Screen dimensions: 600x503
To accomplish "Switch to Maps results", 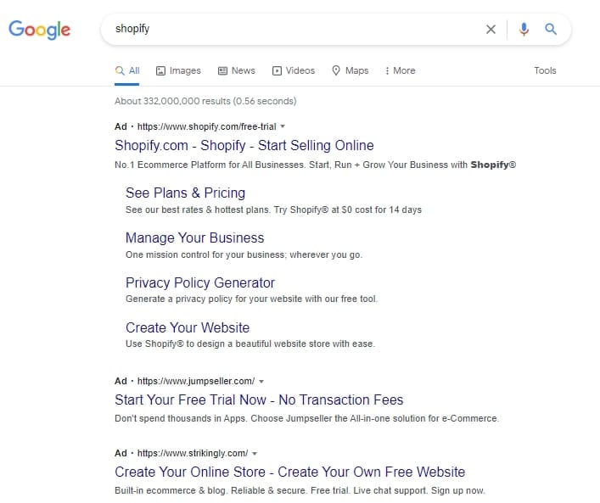I will [x=350, y=70].
